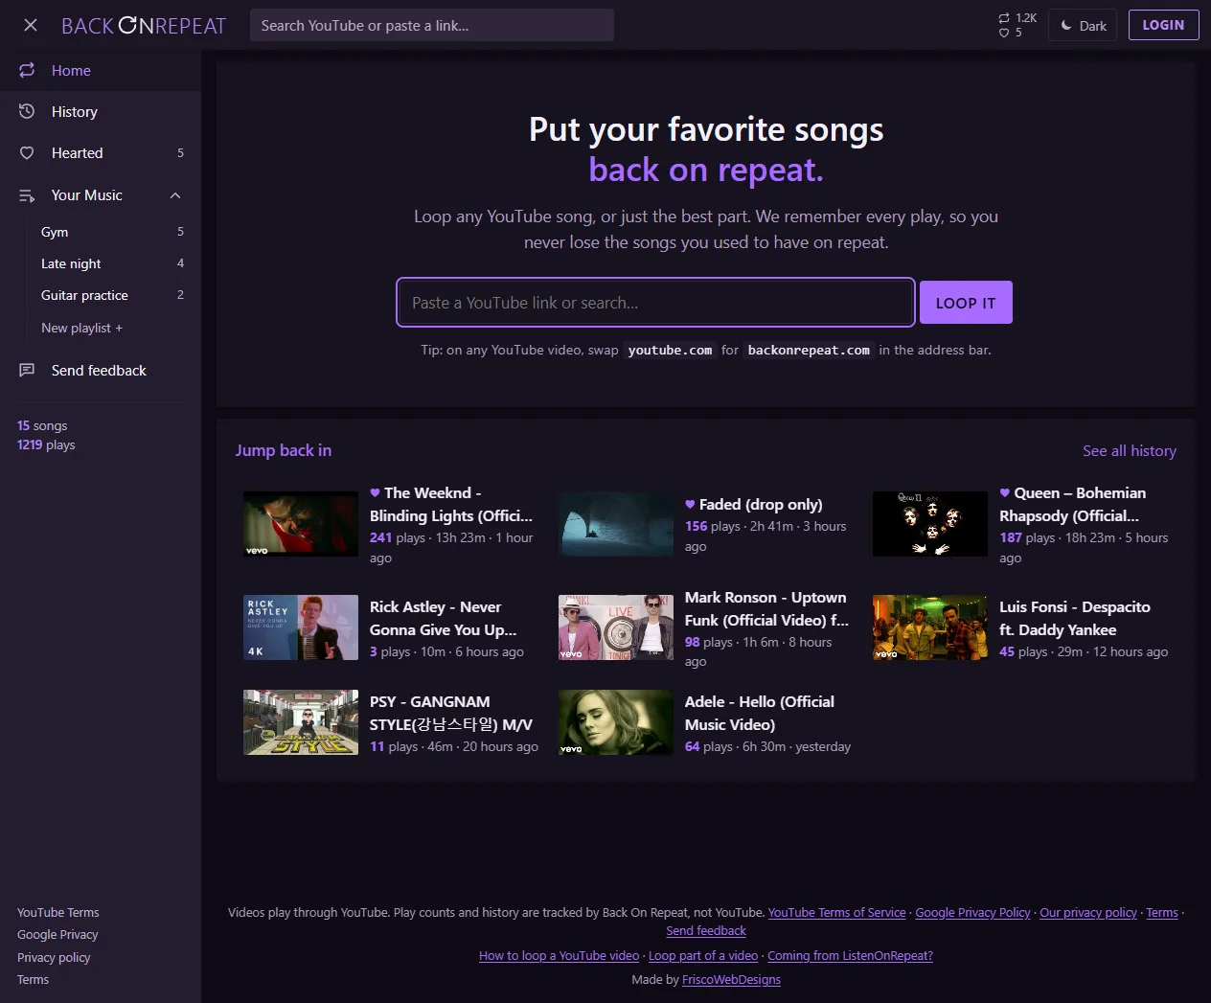Close the sidebar with the X icon
The width and height of the screenshot is (1211, 1003).
coord(31,26)
